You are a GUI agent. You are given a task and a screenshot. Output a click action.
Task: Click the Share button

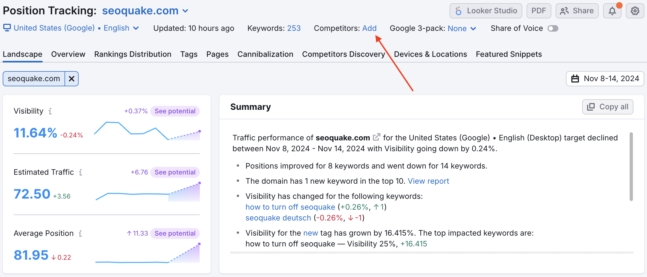click(x=577, y=11)
